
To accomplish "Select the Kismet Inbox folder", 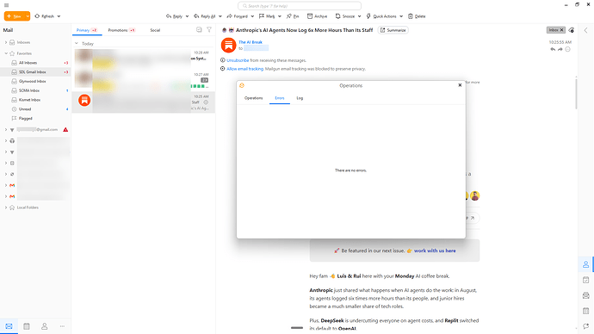I will (x=29, y=100).
